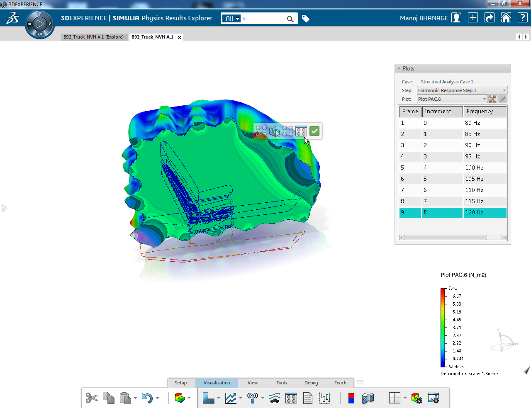
Task: Switch to the Touch tab
Action: click(340, 383)
